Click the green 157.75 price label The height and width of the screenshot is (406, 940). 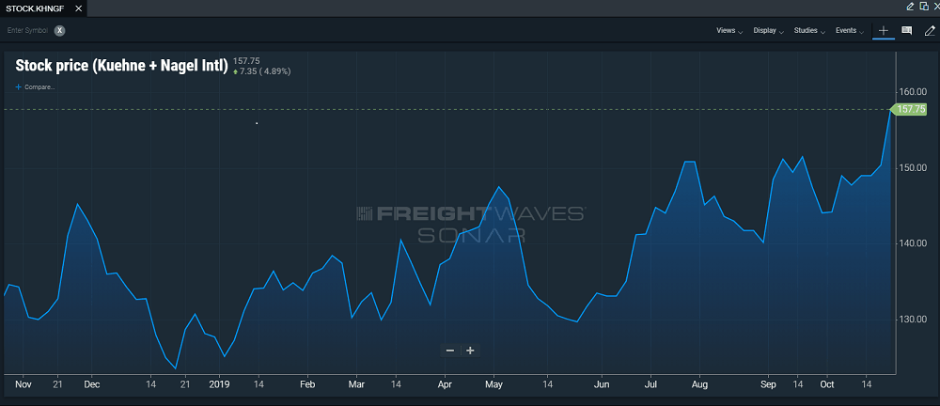click(909, 109)
